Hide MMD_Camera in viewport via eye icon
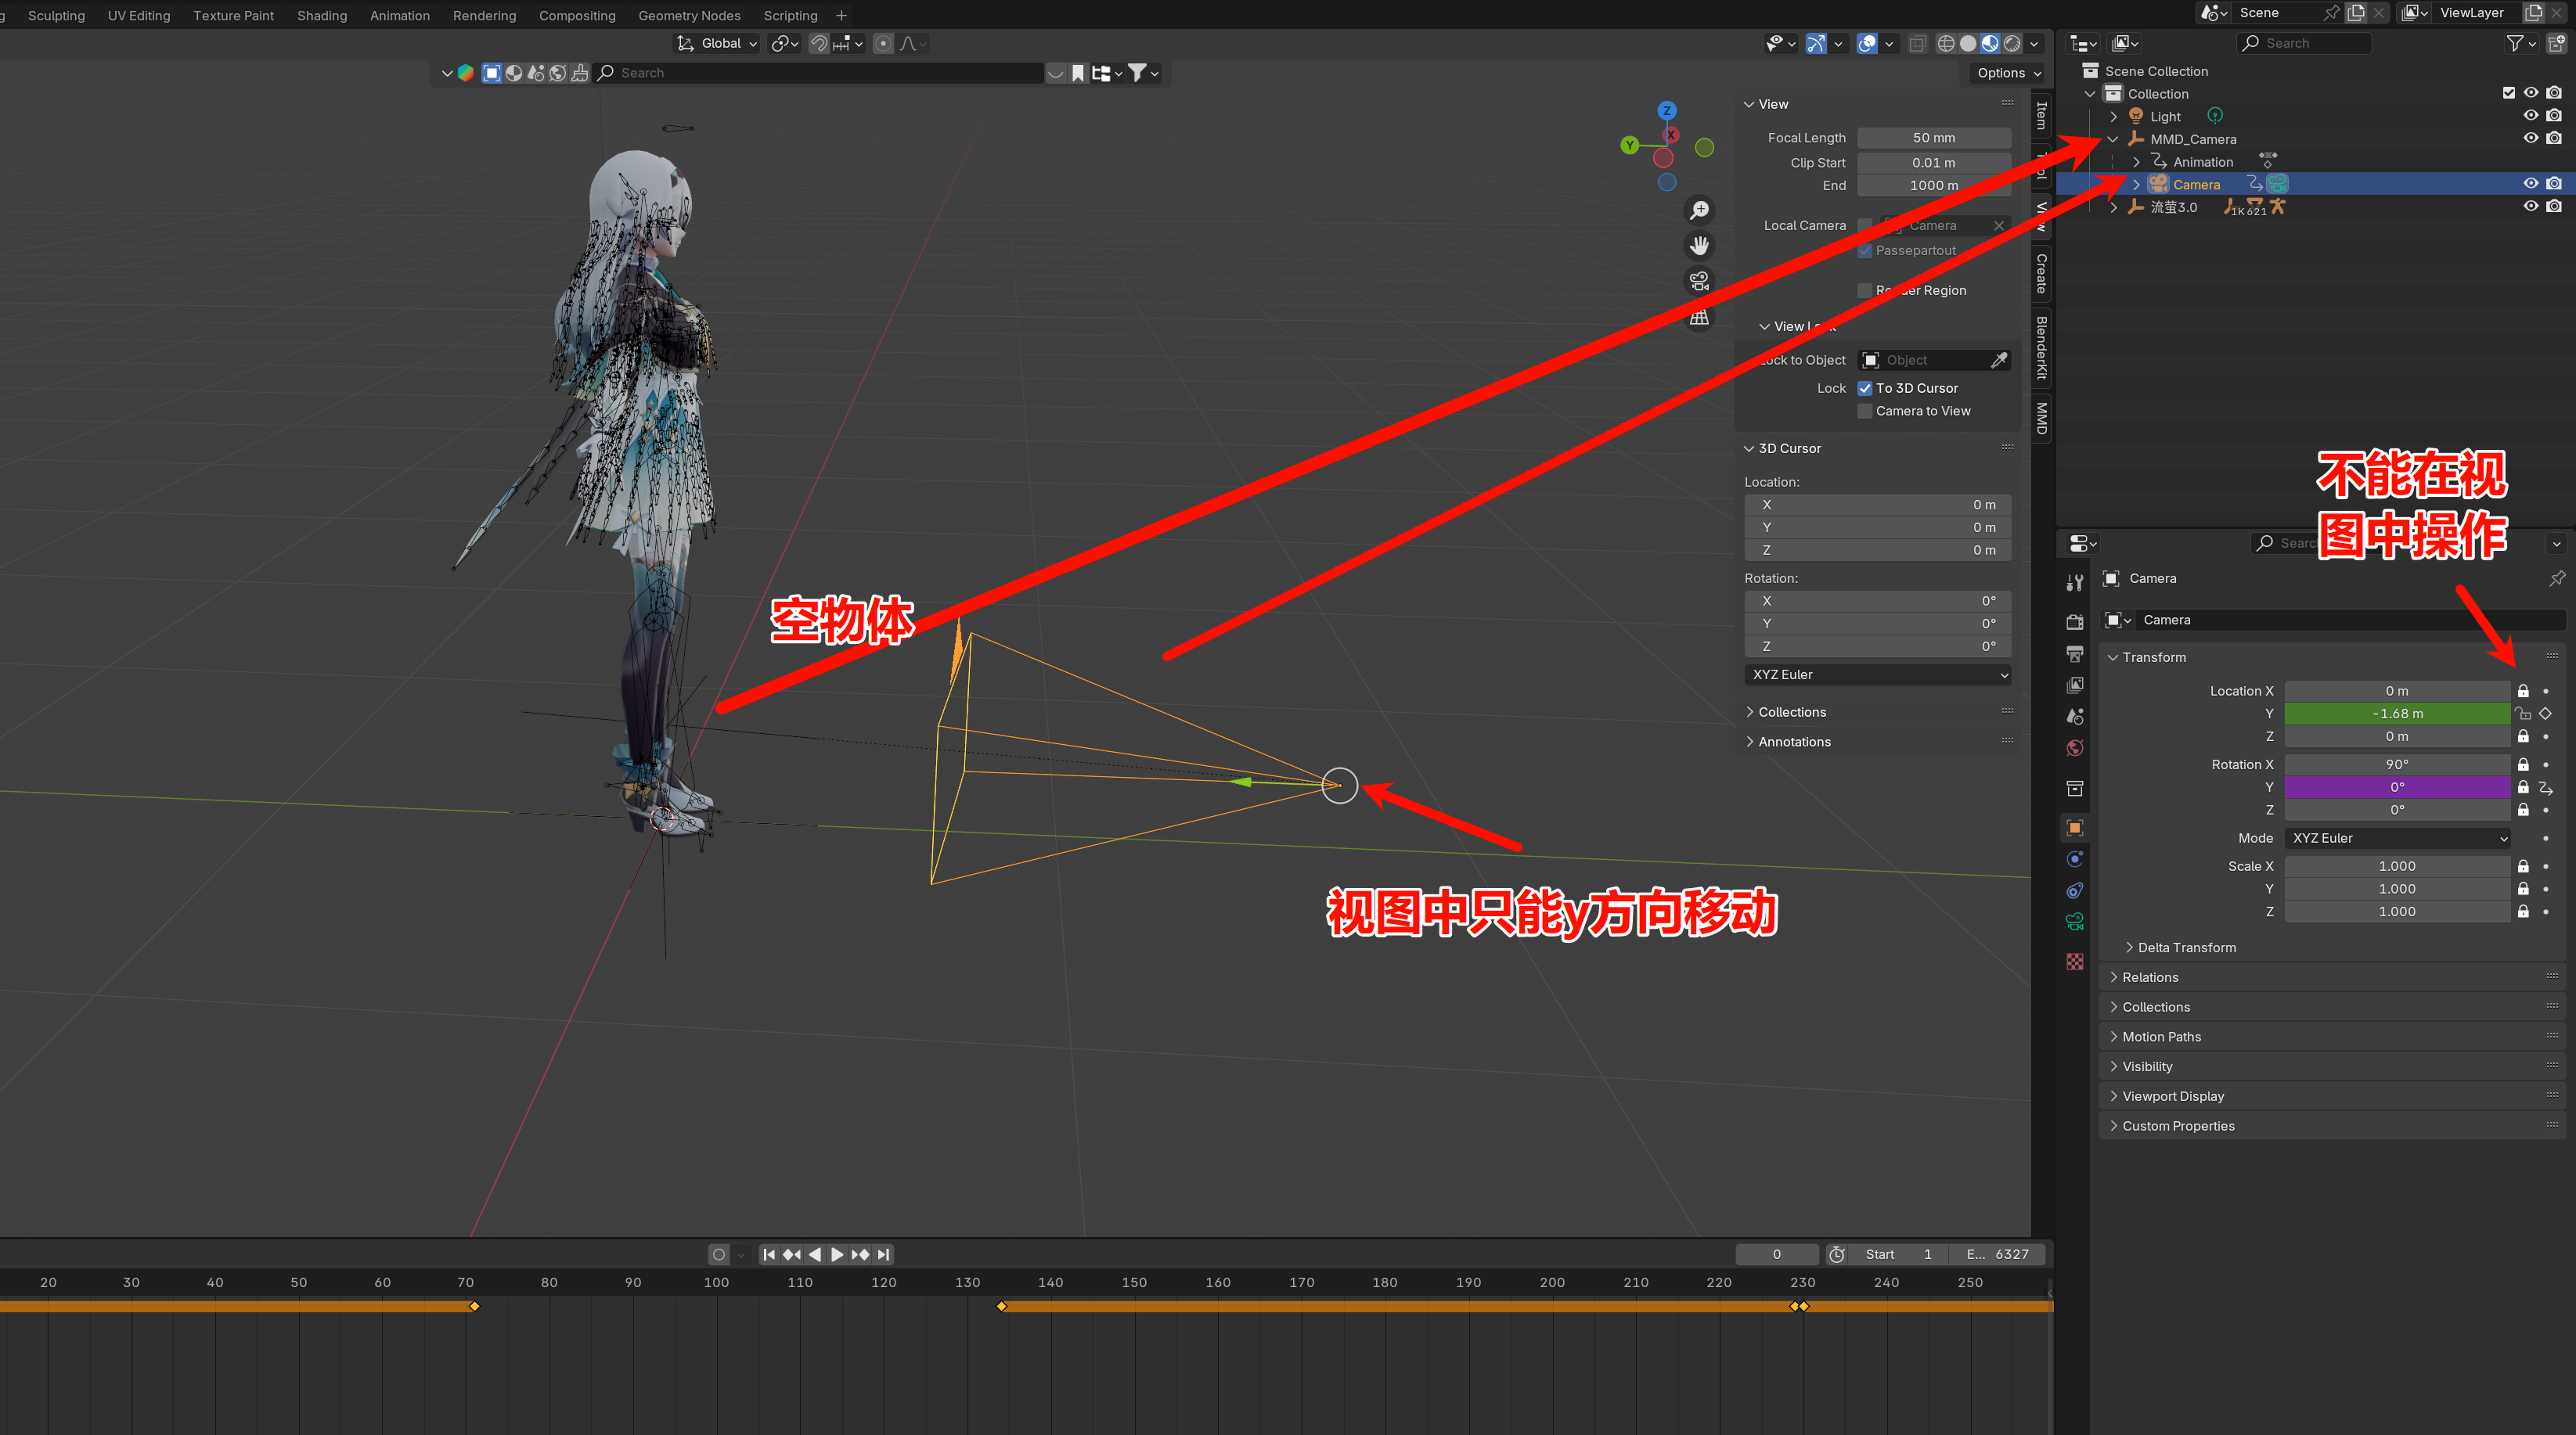The height and width of the screenshot is (1435, 2576). pyautogui.click(x=2531, y=138)
